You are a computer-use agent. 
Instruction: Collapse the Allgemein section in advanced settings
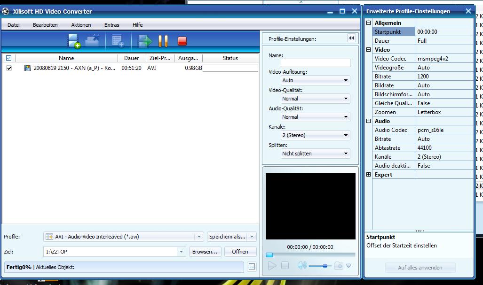pos(369,23)
